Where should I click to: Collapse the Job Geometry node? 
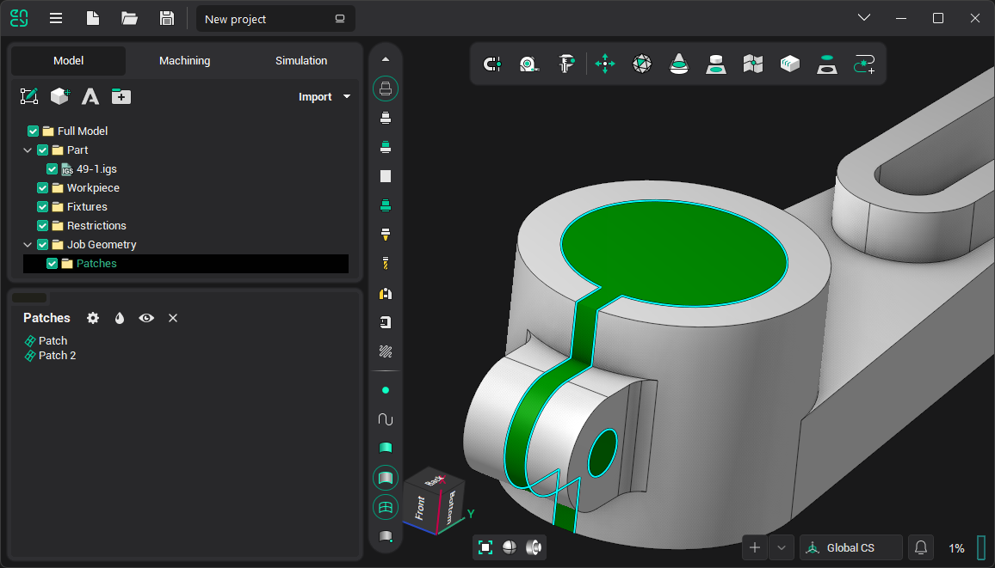[x=28, y=245]
